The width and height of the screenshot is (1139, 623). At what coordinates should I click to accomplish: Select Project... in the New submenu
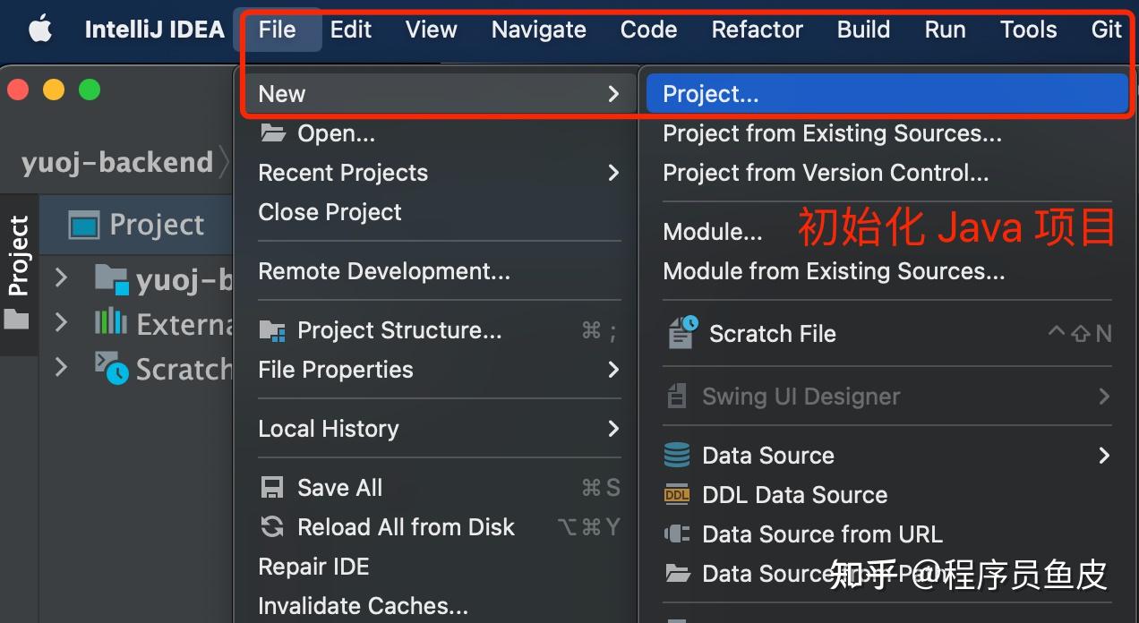(x=710, y=94)
